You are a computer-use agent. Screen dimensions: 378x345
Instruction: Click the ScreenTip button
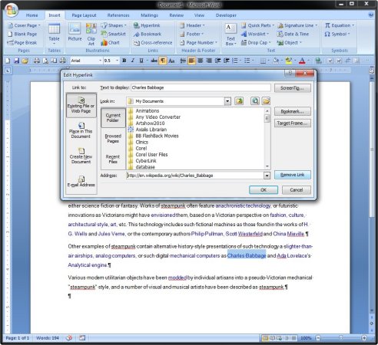coord(293,88)
